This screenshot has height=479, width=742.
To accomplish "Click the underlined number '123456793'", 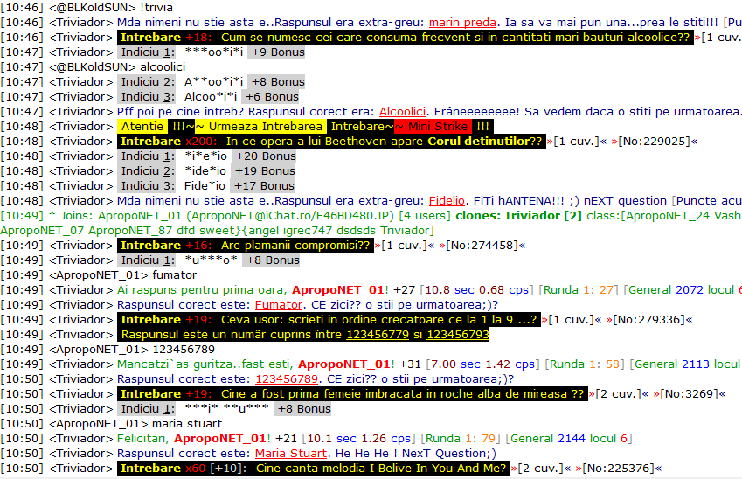I will (x=458, y=335).
